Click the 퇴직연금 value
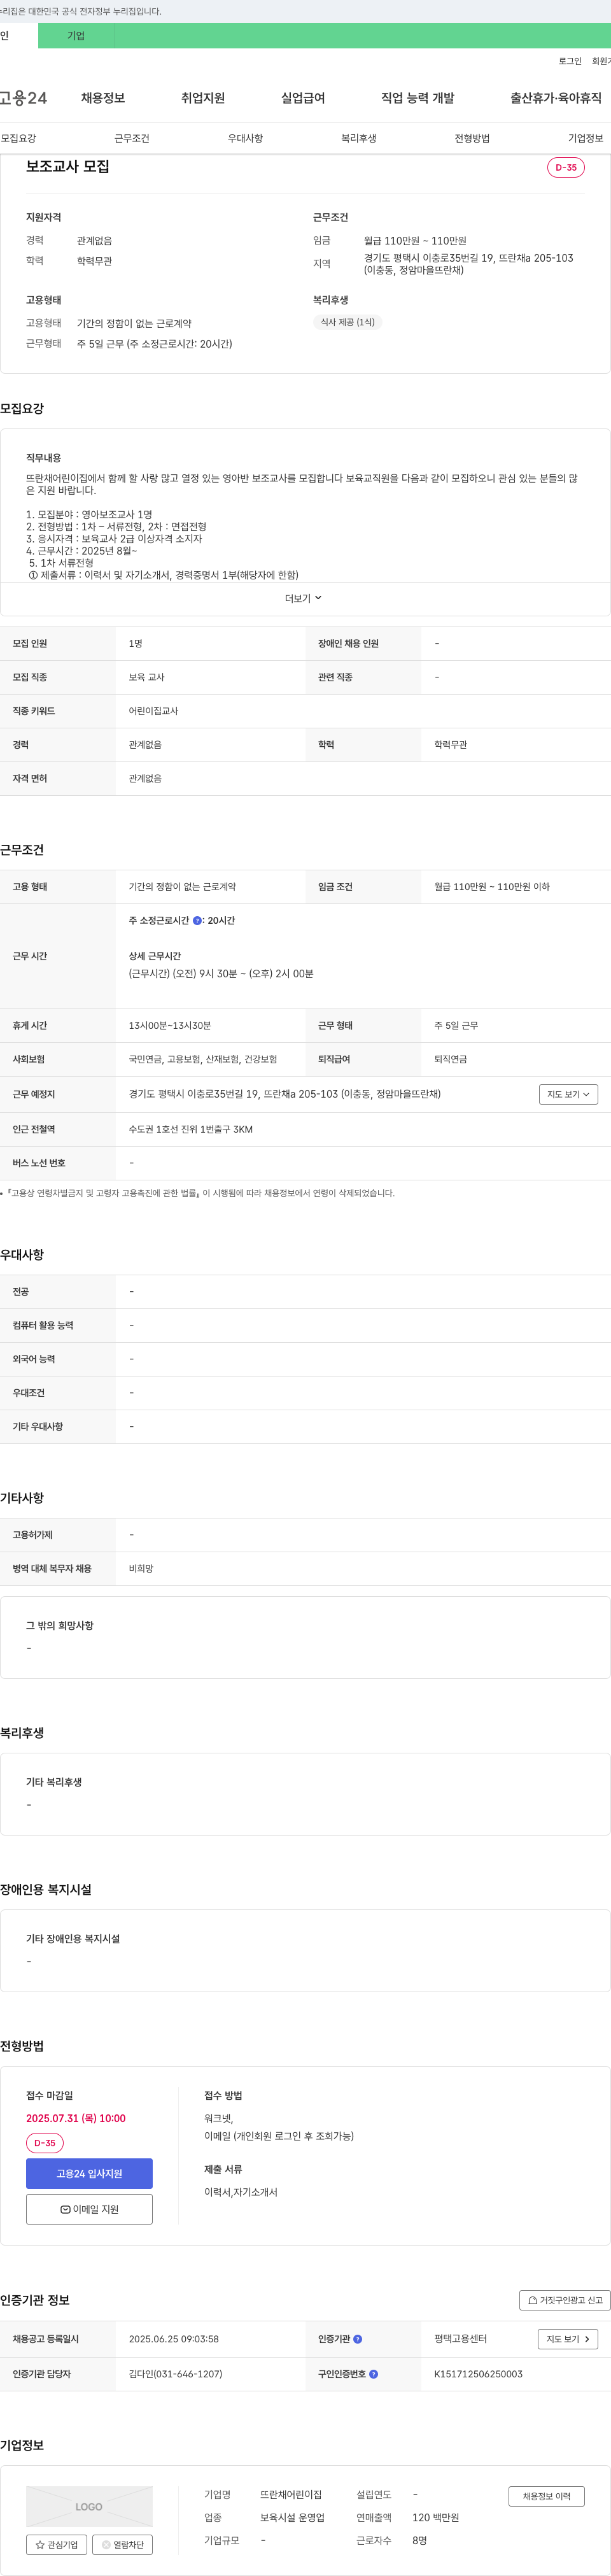The width and height of the screenshot is (611, 2576). [x=451, y=1059]
